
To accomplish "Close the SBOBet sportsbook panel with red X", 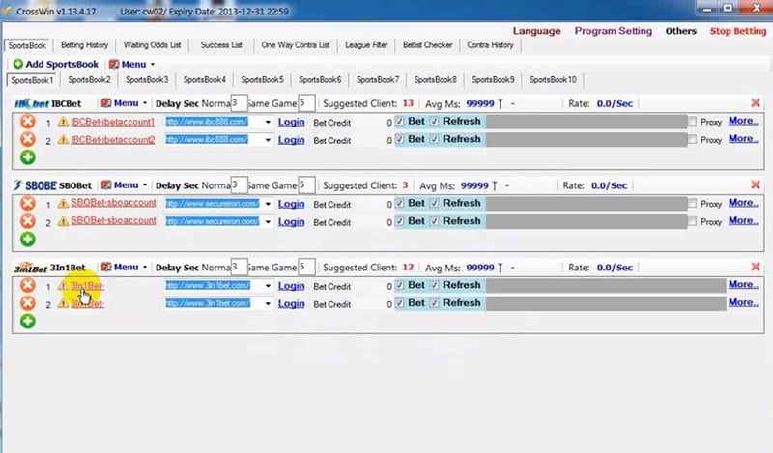I will coord(756,184).
